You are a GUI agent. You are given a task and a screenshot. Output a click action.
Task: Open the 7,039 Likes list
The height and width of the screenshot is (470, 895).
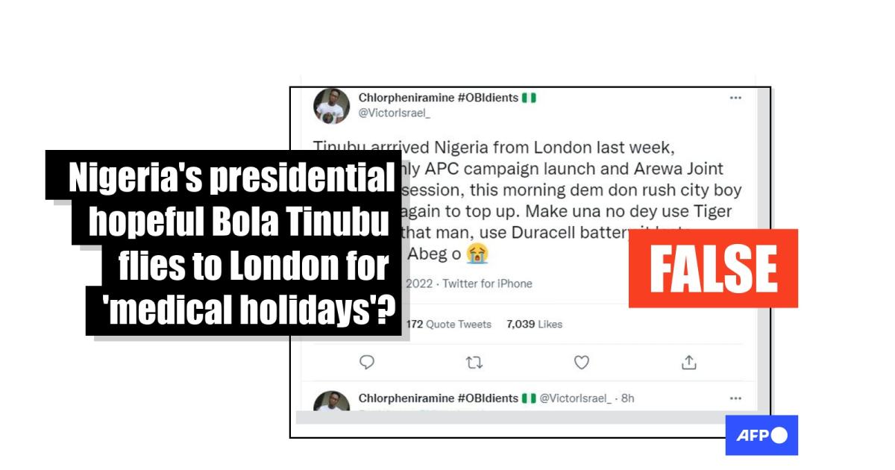pyautogui.click(x=534, y=324)
